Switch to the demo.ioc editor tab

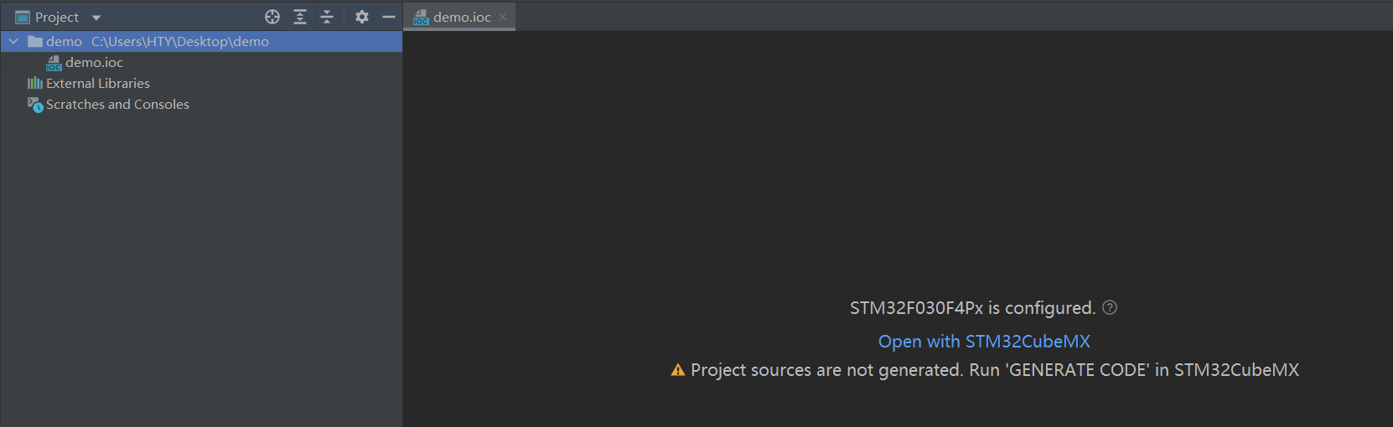point(461,18)
